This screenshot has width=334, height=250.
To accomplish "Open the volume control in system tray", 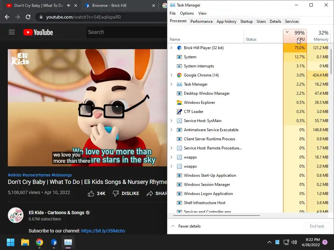I will click(294, 242).
